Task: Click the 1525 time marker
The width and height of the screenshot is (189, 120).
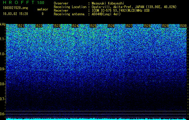Action: 93,26
